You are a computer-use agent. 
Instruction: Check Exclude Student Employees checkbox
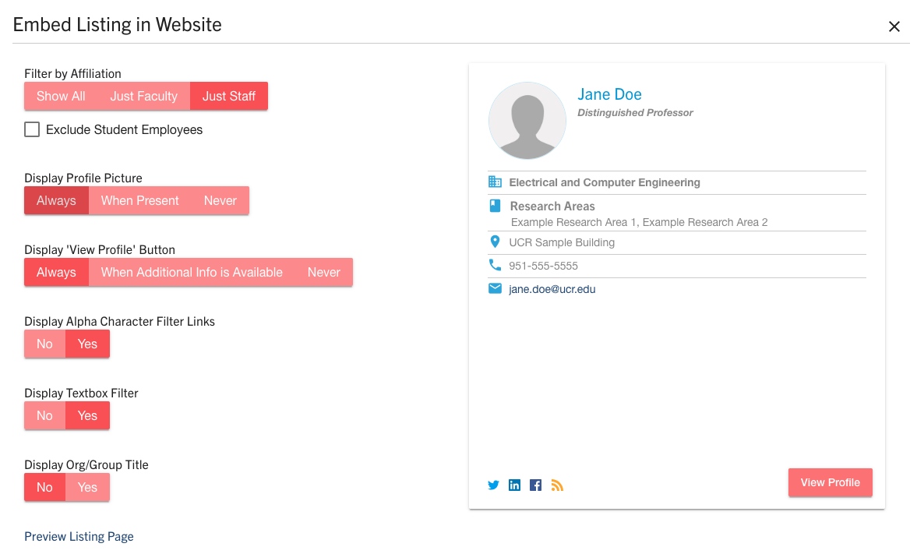point(32,130)
